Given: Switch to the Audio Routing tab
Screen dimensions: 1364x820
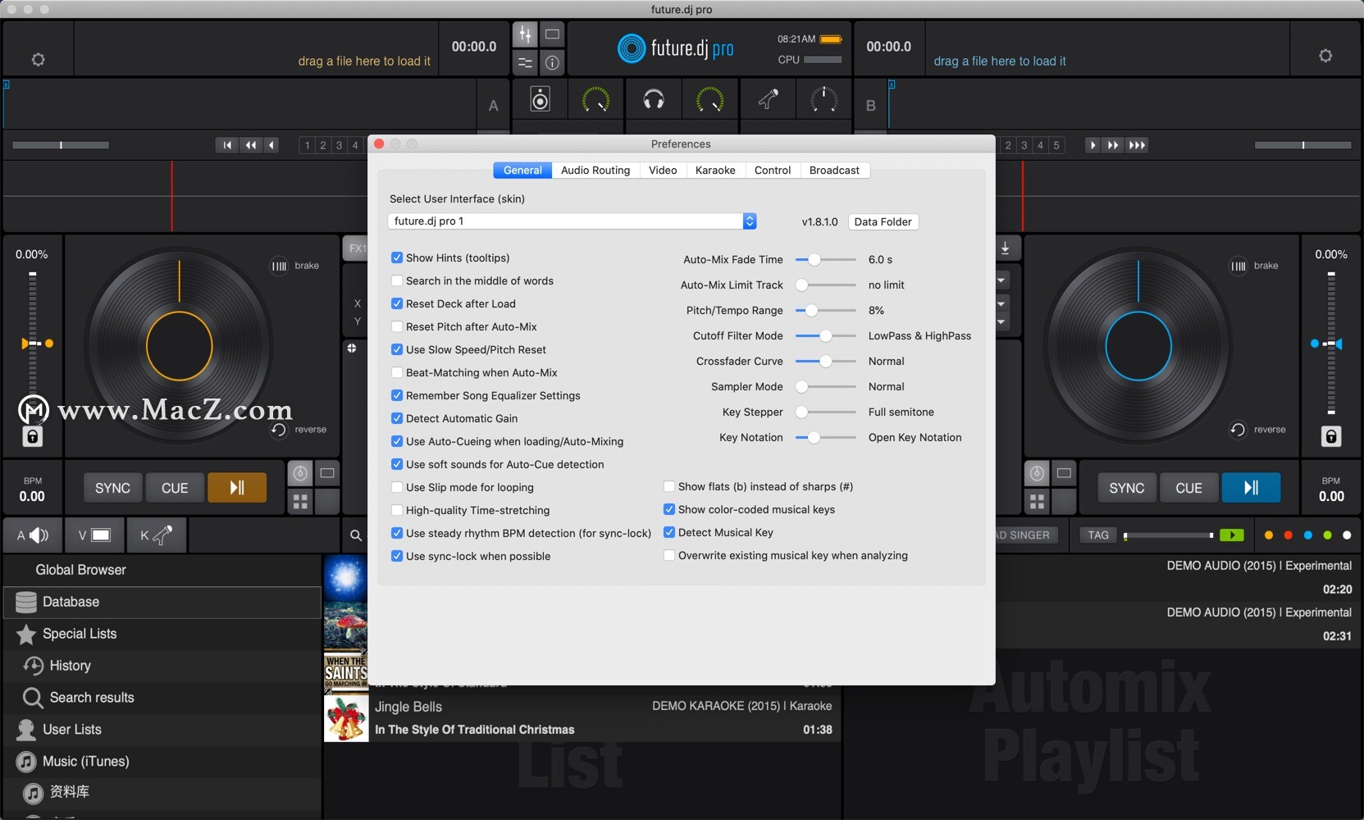Looking at the screenshot, I should click(595, 170).
